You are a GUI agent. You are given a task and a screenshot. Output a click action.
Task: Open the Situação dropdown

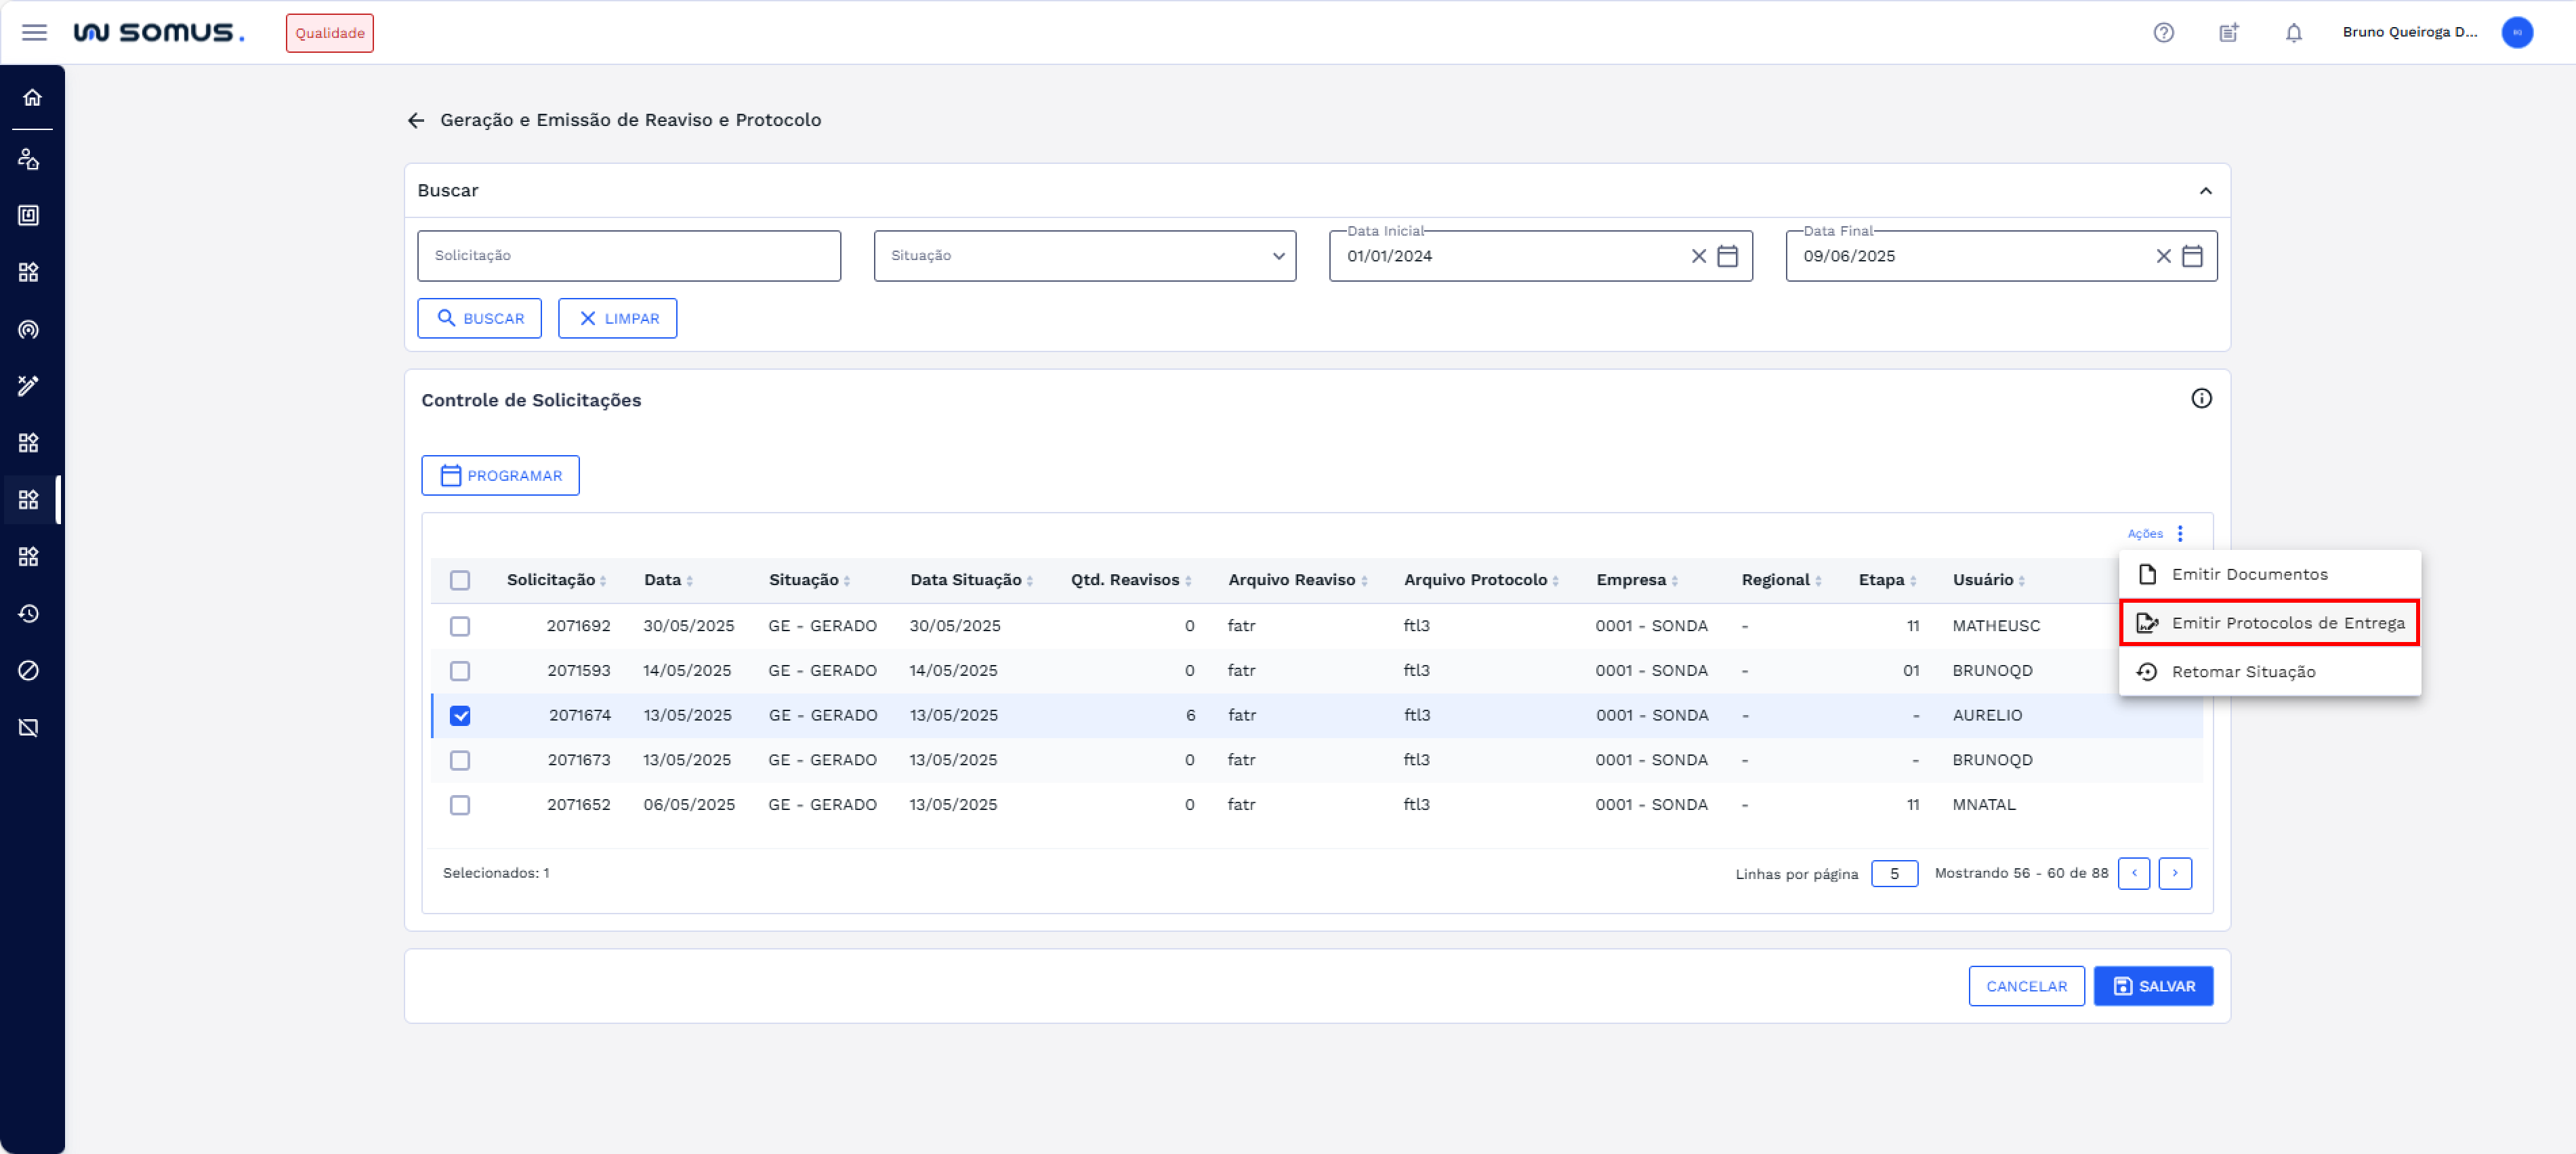[1084, 256]
